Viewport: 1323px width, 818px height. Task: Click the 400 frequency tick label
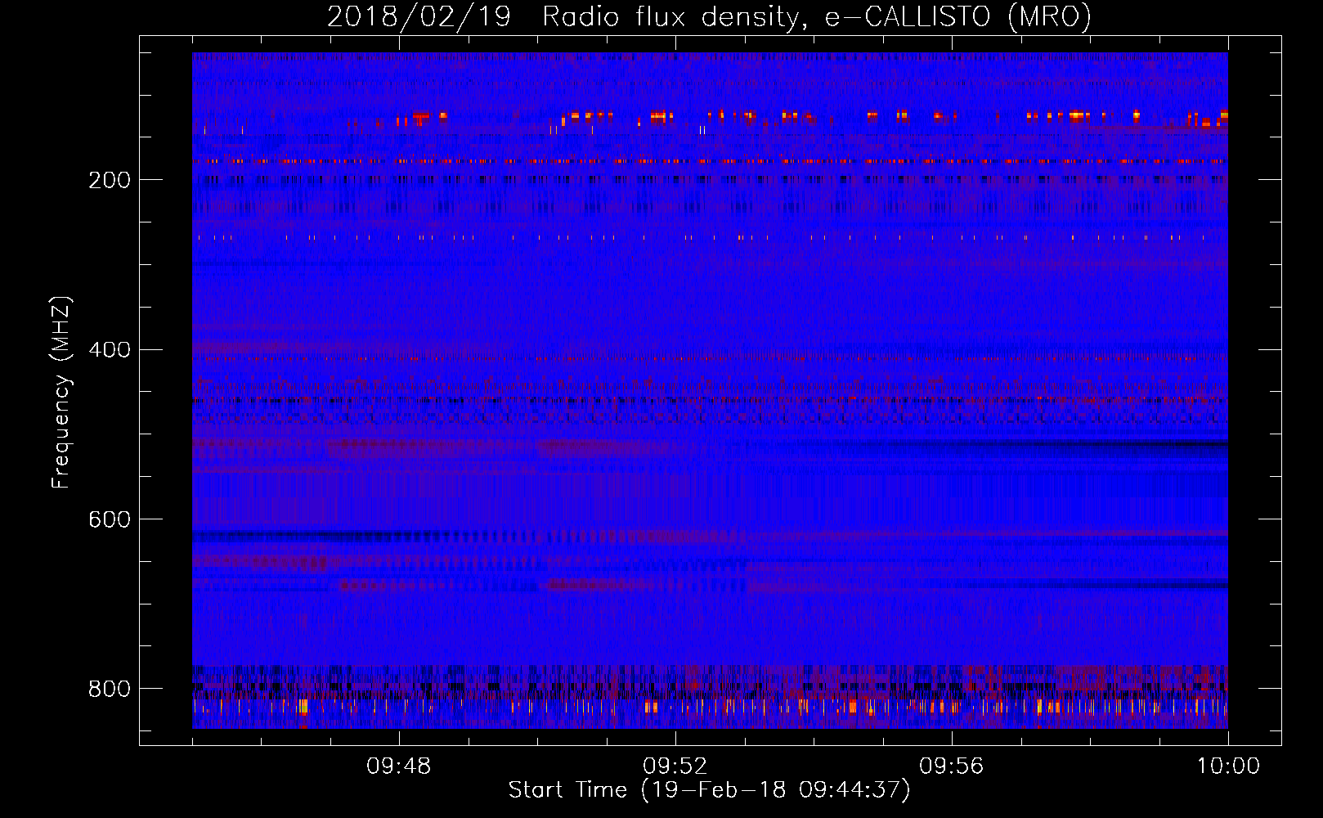tap(110, 350)
